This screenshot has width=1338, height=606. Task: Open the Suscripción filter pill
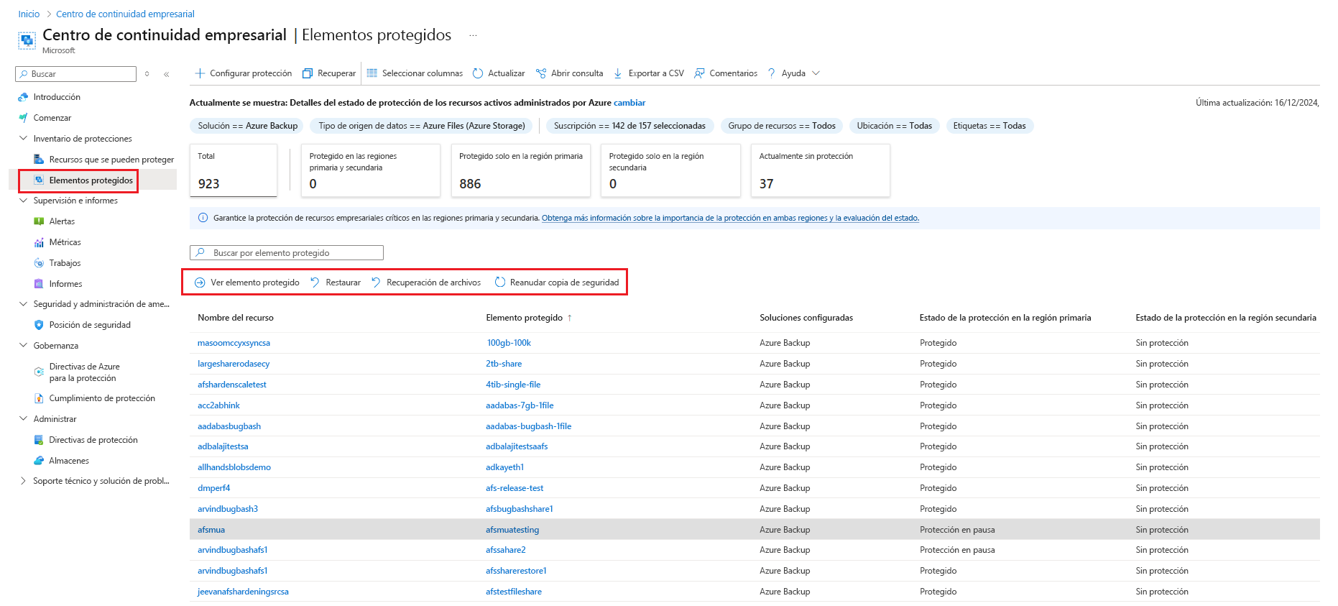click(629, 126)
